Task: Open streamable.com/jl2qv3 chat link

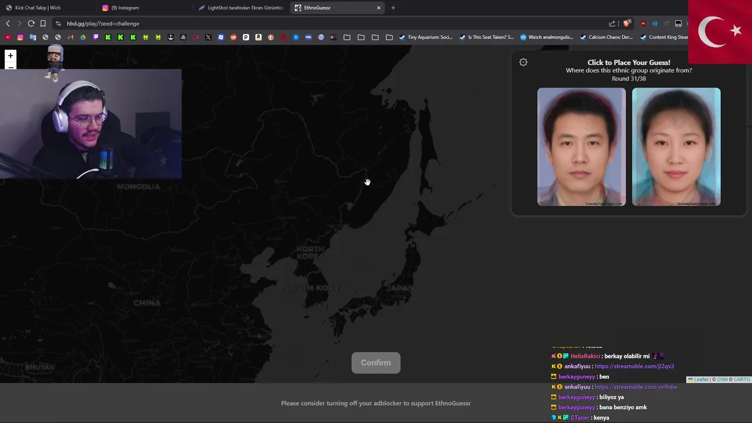Action: pyautogui.click(x=634, y=366)
